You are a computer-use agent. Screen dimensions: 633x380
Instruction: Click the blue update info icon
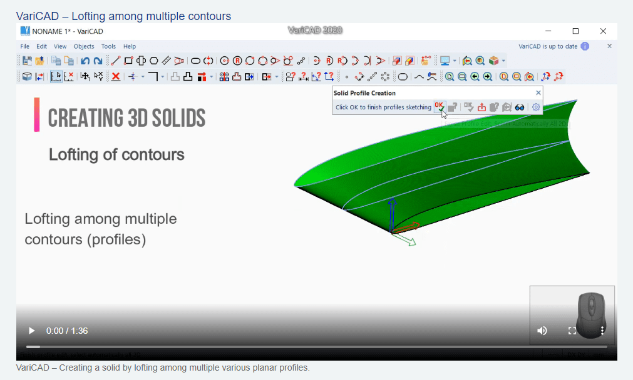coord(585,46)
